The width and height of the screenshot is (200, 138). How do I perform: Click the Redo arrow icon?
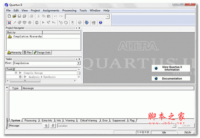tap(61, 16)
